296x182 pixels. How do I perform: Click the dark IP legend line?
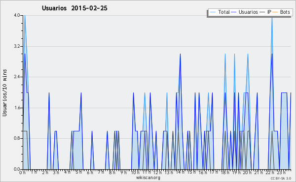[x=262, y=12]
